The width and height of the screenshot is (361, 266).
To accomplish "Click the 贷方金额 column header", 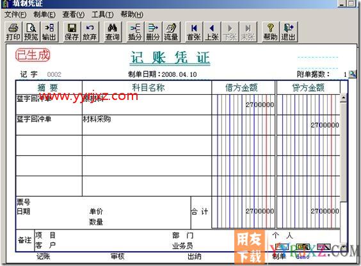I will click(x=308, y=88).
